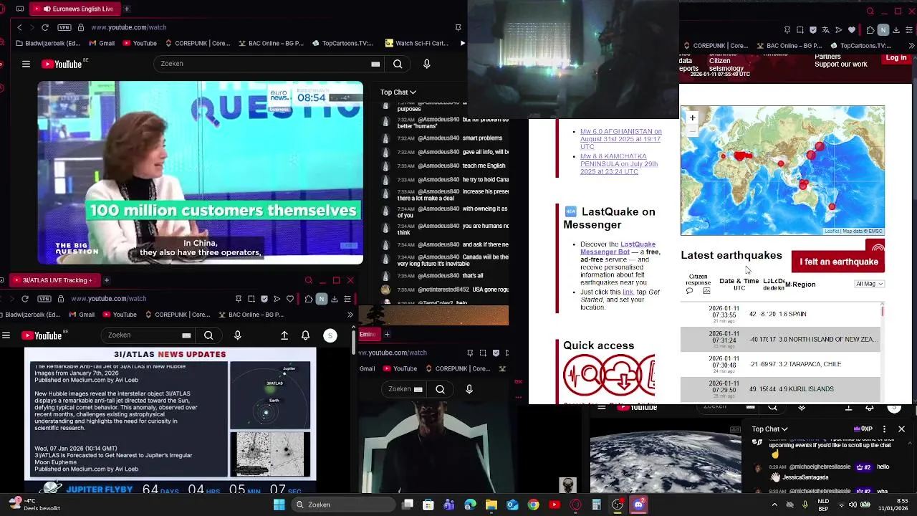Screen dimensions: 917x516
Task: Open Partners menu item on EMSC site
Action: [827, 57]
